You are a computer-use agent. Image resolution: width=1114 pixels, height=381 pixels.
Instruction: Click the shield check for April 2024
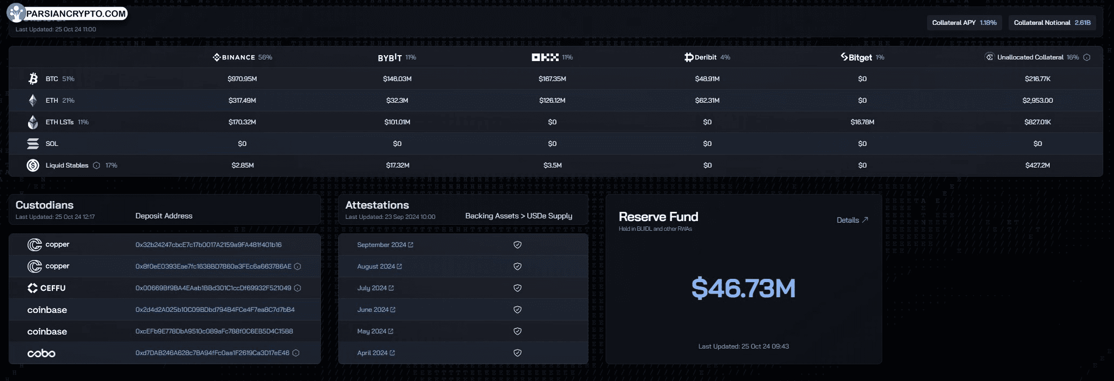tap(517, 353)
